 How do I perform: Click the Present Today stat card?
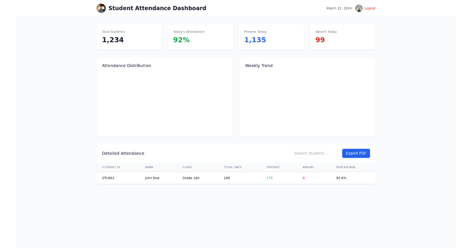coord(271,37)
